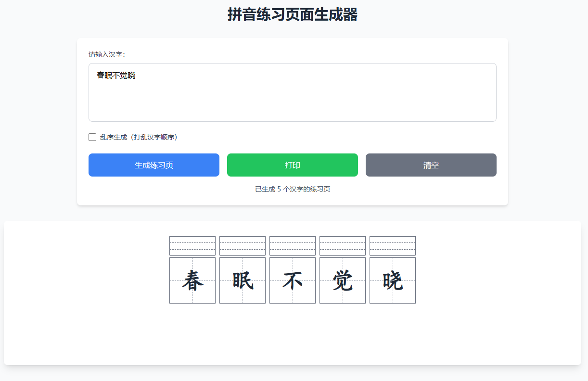Click the pinyin box above 觉
This screenshot has height=381, width=588.
(x=343, y=246)
